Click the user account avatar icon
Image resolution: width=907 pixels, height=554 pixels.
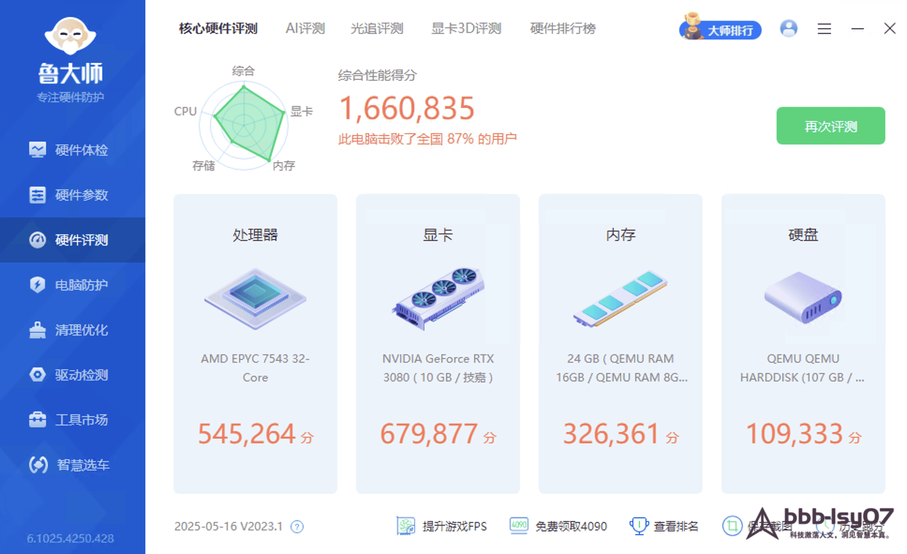(x=788, y=29)
